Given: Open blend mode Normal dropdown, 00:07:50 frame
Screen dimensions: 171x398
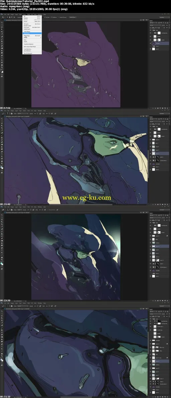Looking at the screenshot, I should pyautogui.click(x=155, y=25).
